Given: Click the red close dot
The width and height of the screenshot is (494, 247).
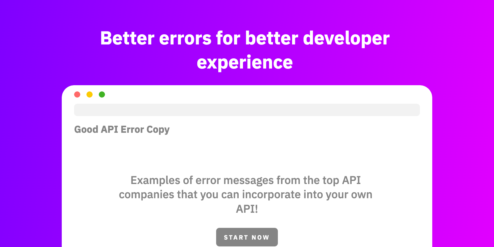Looking at the screenshot, I should 77,94.
